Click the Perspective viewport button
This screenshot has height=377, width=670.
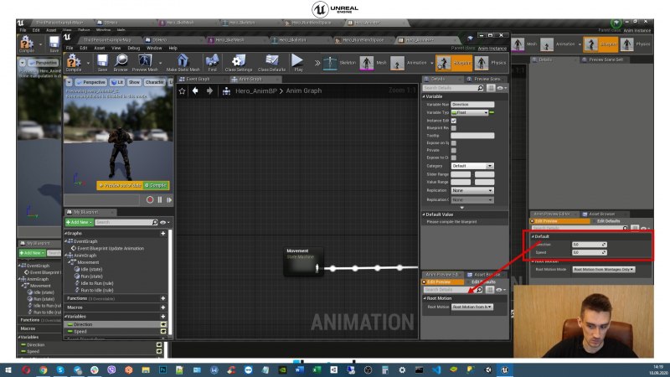(x=90, y=82)
